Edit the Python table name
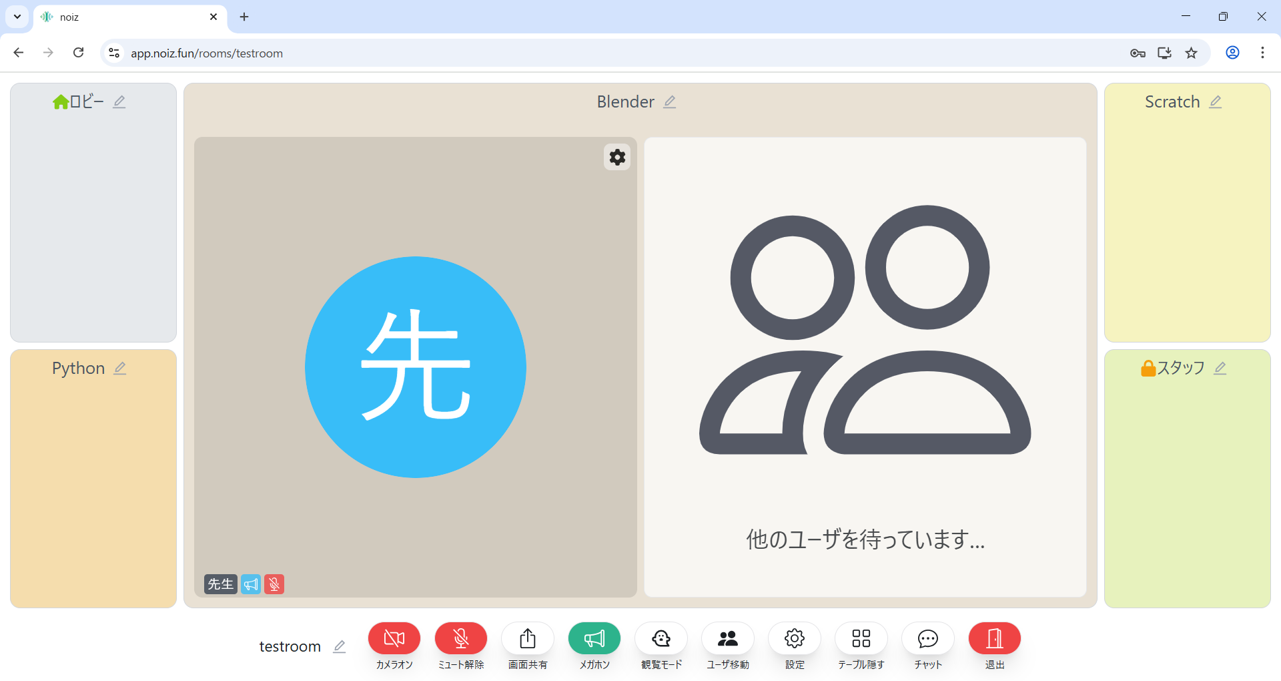The image size is (1281, 681). [121, 368]
